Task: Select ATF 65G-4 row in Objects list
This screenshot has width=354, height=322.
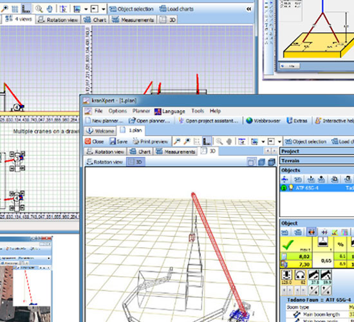Action: tap(317, 188)
